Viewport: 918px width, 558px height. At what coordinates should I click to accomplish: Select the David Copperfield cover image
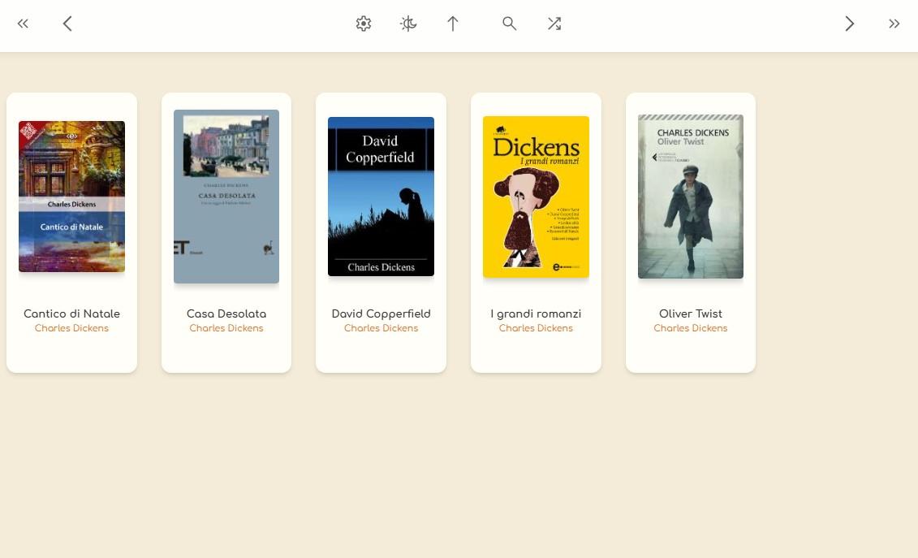381,197
